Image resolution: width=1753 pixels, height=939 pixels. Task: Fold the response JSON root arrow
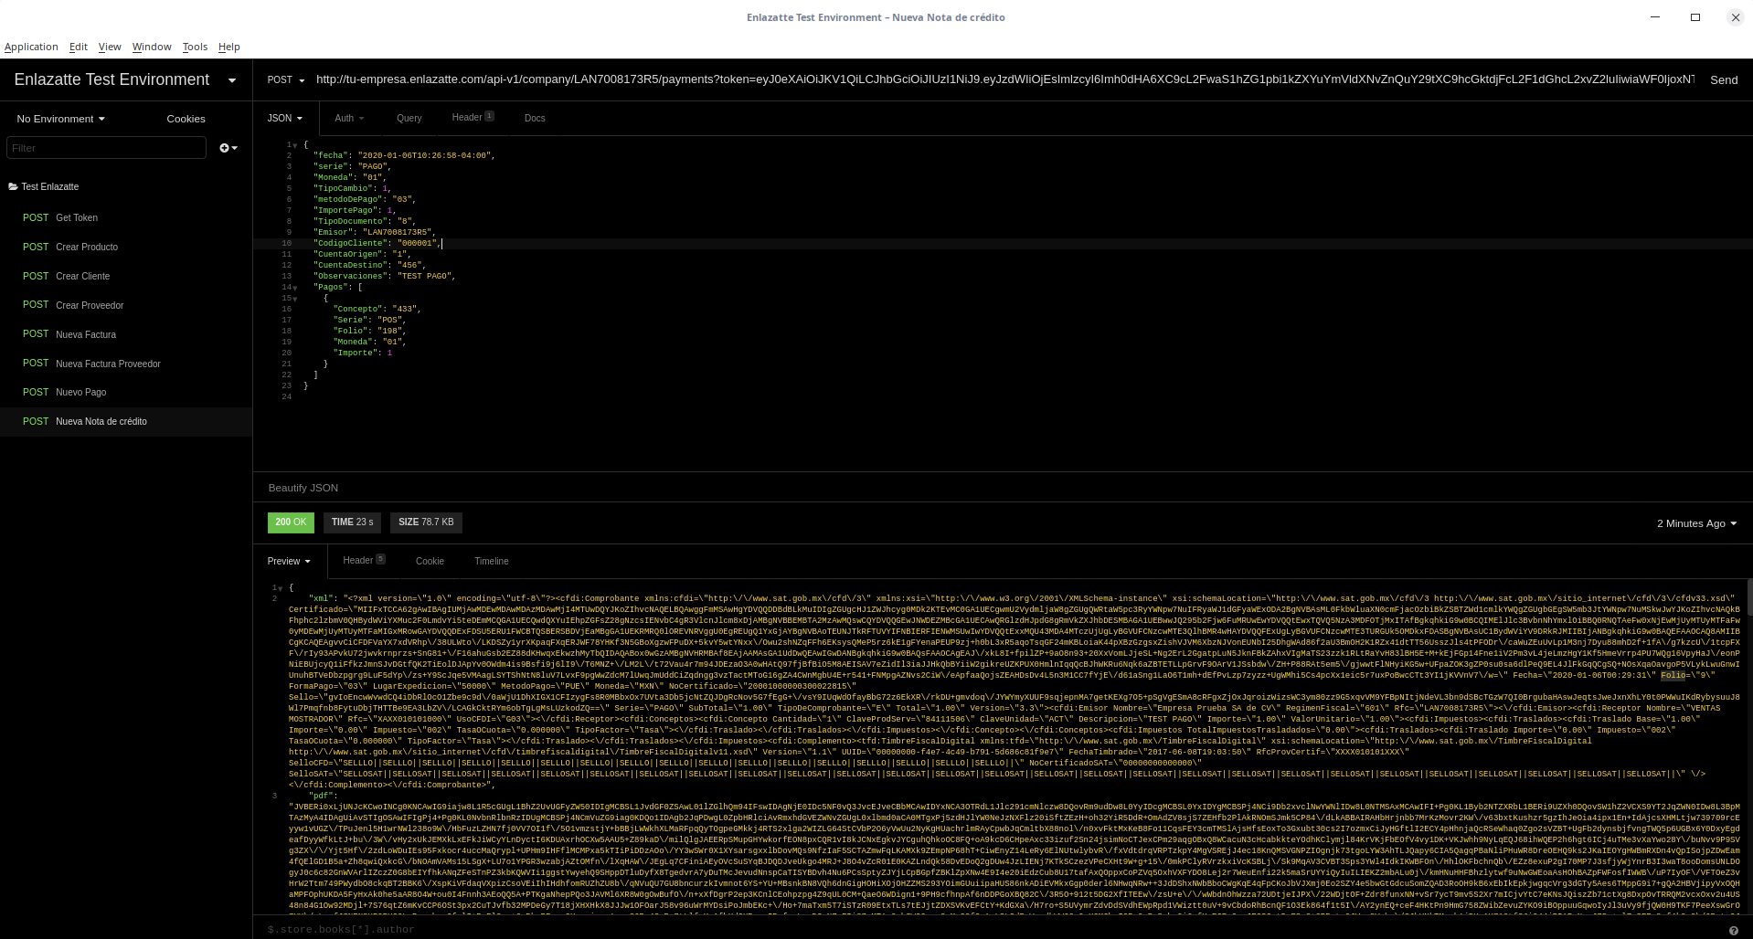tap(282, 588)
